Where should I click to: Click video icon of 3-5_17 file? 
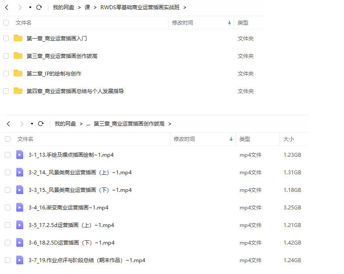pos(20,225)
